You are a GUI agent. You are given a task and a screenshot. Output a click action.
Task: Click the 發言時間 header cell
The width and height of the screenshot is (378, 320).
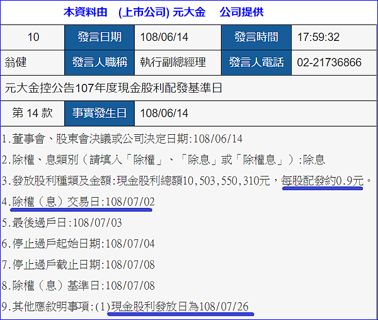[x=256, y=37]
